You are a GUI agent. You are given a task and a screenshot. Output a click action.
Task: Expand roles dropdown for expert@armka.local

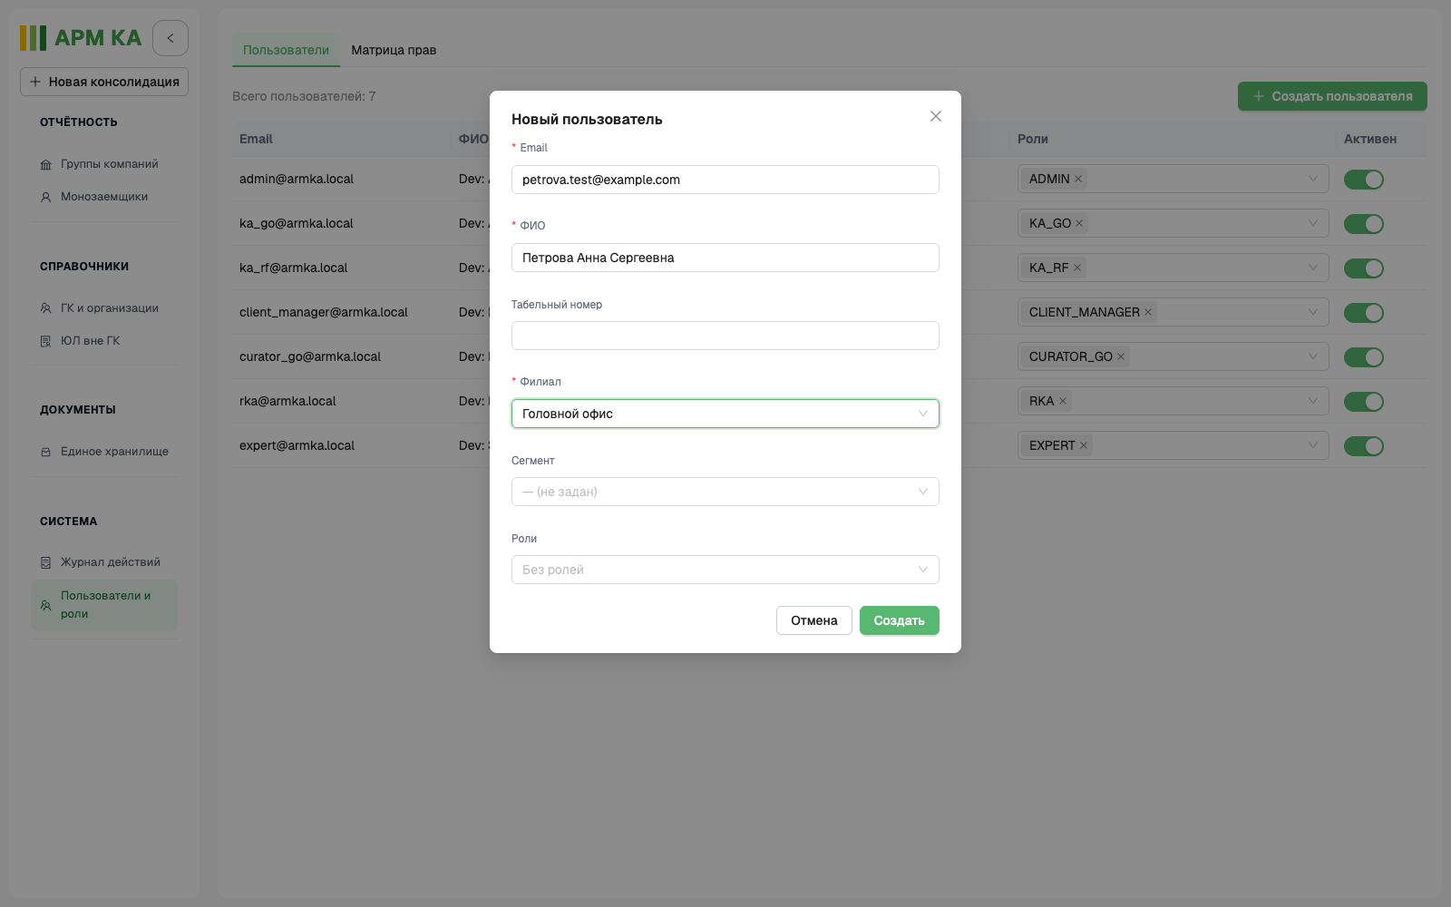tap(1312, 445)
